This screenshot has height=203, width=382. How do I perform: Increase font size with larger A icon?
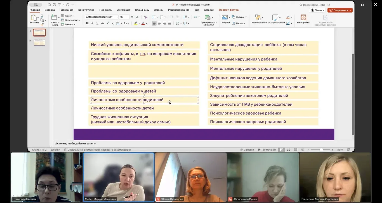[x=133, y=17]
